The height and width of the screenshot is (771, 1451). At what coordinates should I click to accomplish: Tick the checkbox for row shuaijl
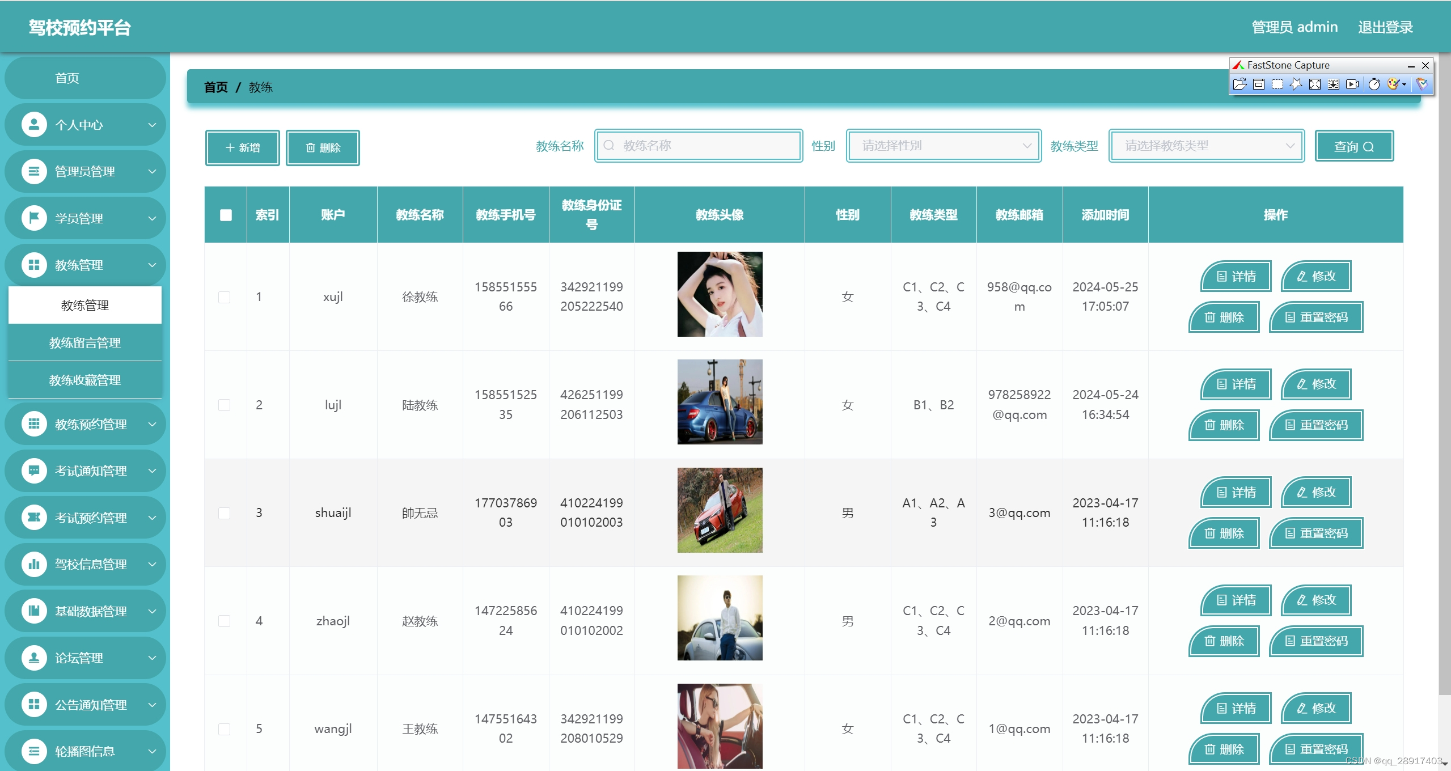click(225, 513)
